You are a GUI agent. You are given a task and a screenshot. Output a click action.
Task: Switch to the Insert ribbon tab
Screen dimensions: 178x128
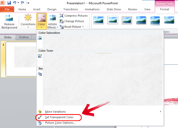pos(37,9)
